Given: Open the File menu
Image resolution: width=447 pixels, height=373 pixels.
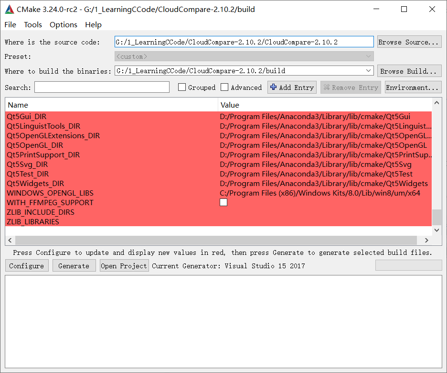Looking at the screenshot, I should click(10, 25).
